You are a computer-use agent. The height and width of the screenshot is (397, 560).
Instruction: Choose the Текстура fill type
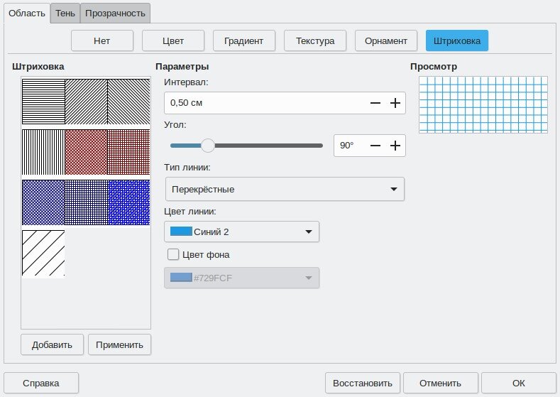coord(315,40)
